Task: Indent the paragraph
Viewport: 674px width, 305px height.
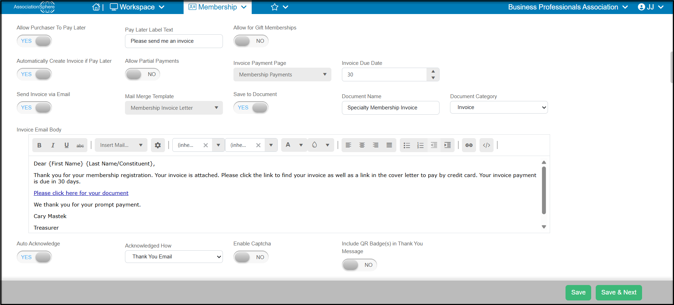Action: tap(448, 145)
